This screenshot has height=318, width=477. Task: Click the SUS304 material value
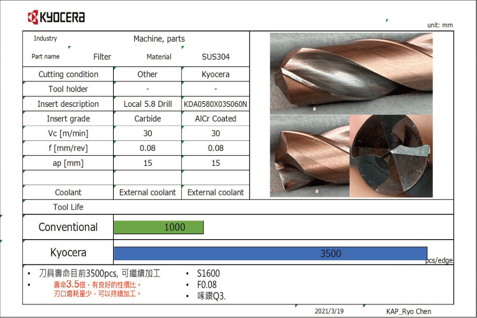(216, 57)
